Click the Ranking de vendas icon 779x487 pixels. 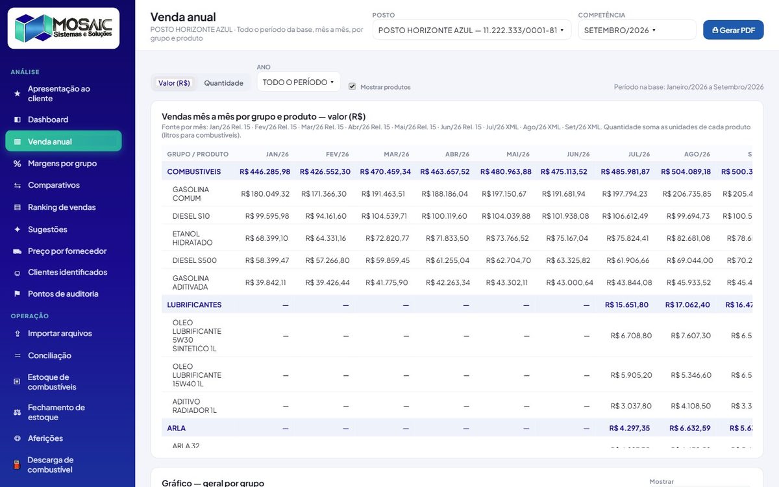coord(18,207)
